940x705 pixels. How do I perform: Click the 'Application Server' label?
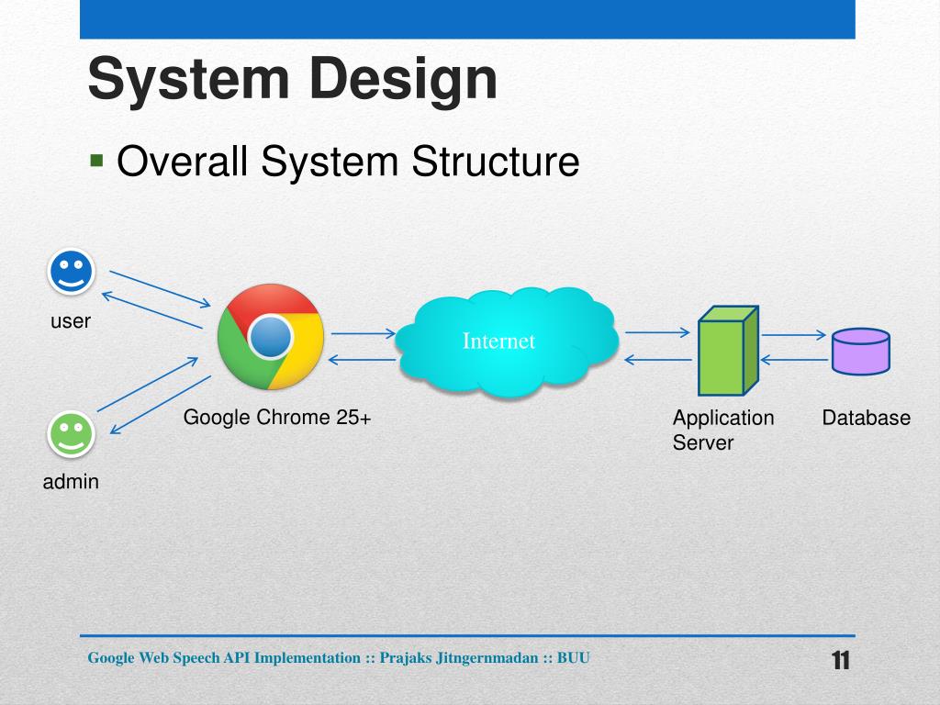point(723,430)
